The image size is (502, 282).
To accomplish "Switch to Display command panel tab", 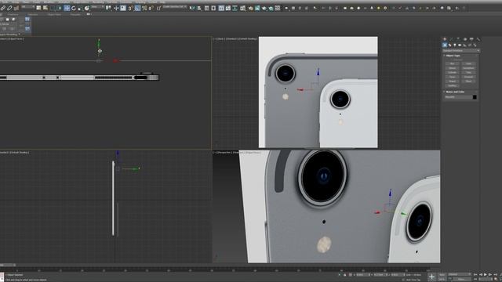I will tap(471, 39).
